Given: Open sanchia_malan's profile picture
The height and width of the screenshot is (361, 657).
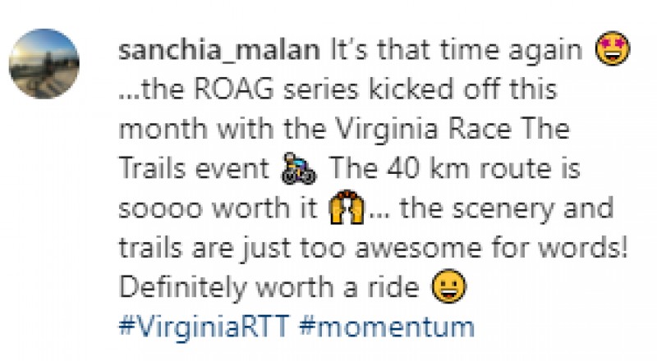Looking at the screenshot, I should click(44, 64).
